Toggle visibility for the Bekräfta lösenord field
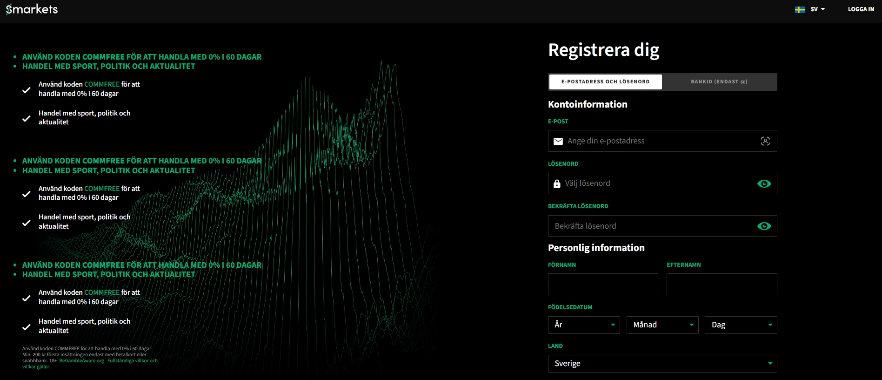Viewport: 882px width, 380px height. tap(764, 226)
